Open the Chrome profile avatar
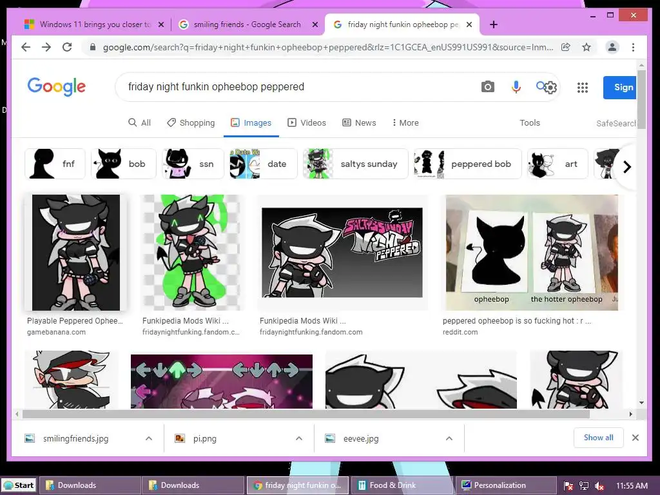 (x=612, y=47)
